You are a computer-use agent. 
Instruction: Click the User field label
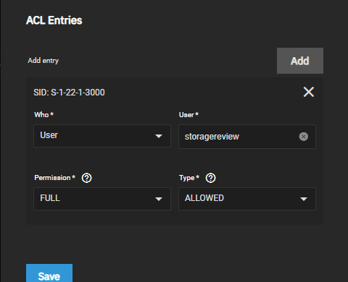click(188, 115)
